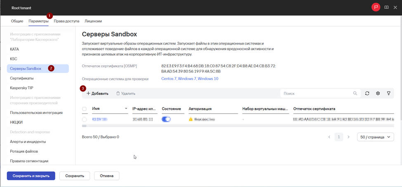Open table column settings gear
Viewport: 402px width, 187px height.
click(378, 93)
